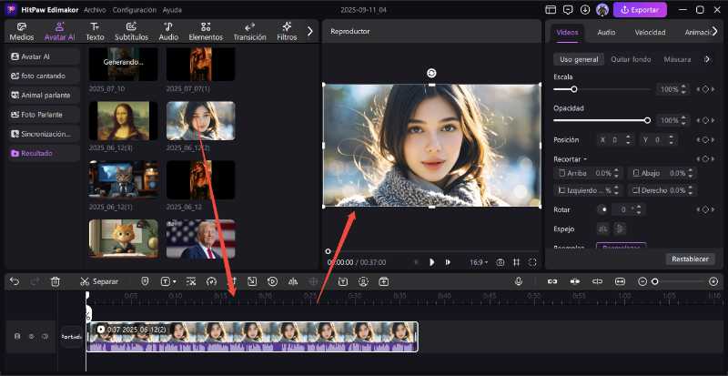Screen dimensions: 728x376
Task: Add an Opacidad keyframe diamond
Action: click(705, 120)
